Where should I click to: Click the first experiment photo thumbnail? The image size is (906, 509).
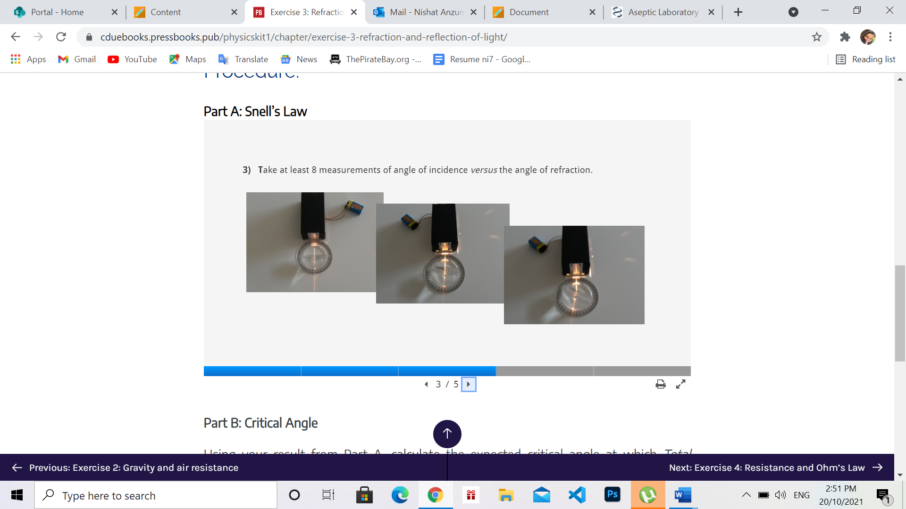(x=311, y=242)
